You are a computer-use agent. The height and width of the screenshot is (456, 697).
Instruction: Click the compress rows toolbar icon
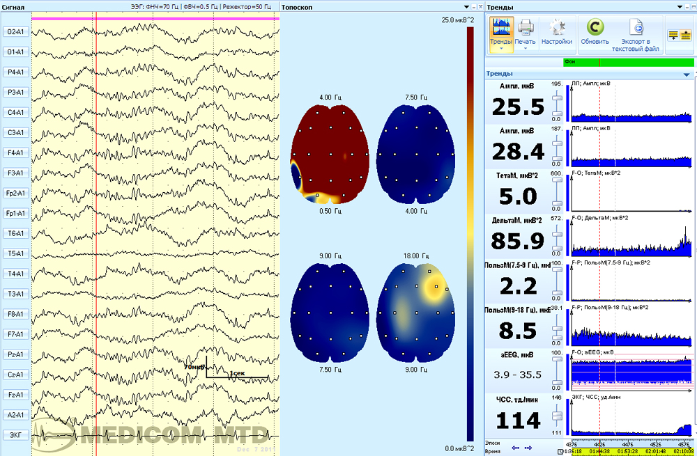(x=674, y=36)
